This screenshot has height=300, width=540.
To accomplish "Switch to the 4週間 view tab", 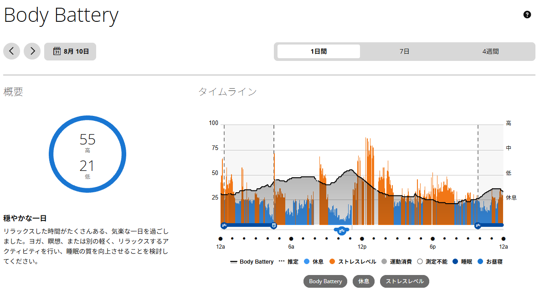I will (490, 51).
